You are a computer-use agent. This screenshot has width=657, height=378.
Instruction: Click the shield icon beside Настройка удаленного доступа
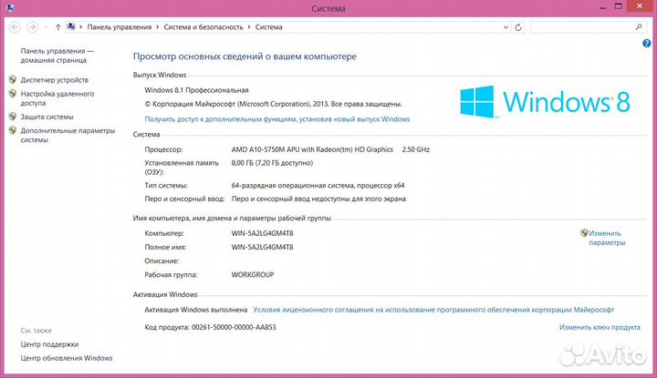tap(13, 94)
